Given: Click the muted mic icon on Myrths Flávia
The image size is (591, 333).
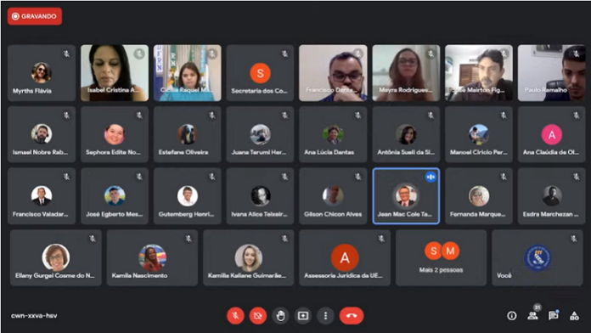Looking at the screenshot, I should coord(67,54).
